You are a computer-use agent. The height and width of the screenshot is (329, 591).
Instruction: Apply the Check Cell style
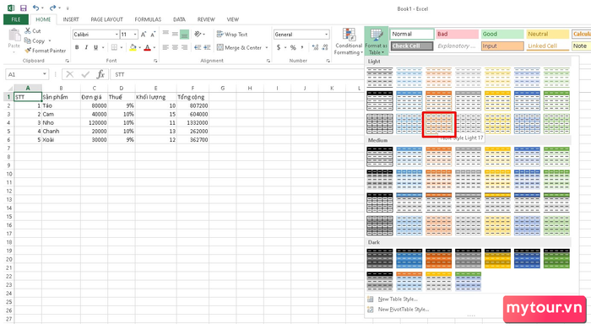412,46
